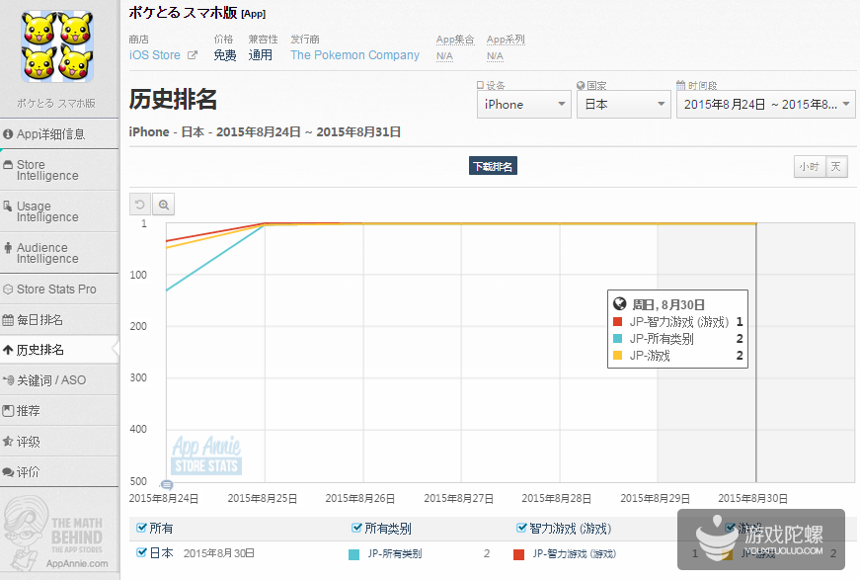Open the date range period dropdown
The image size is (860, 580).
(765, 104)
